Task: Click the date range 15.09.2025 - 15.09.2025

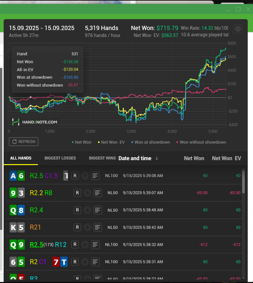Action: click(x=42, y=28)
